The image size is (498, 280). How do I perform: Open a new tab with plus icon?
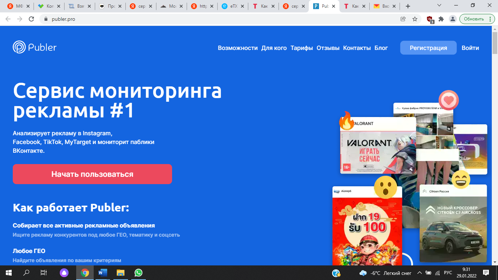click(x=408, y=6)
